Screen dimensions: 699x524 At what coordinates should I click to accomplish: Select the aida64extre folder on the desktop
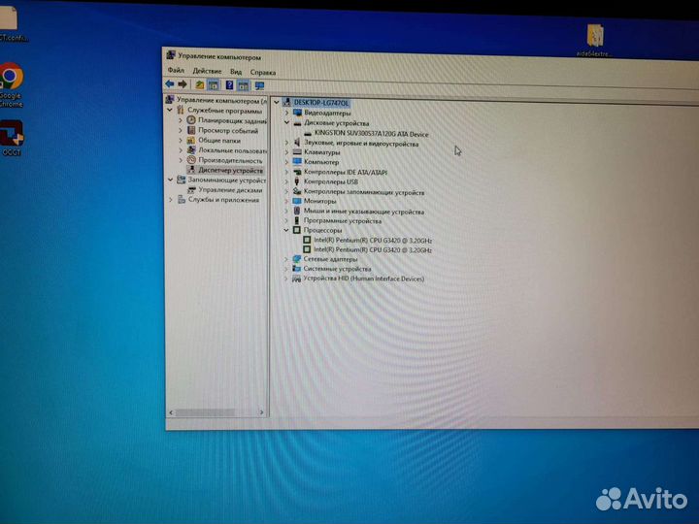tap(595, 40)
